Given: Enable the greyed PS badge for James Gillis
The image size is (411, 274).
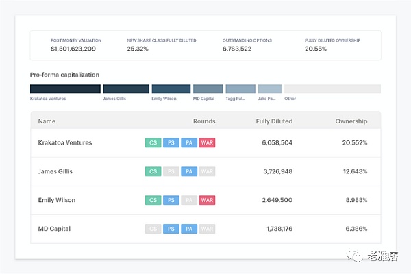Looking at the screenshot, I should [x=171, y=171].
